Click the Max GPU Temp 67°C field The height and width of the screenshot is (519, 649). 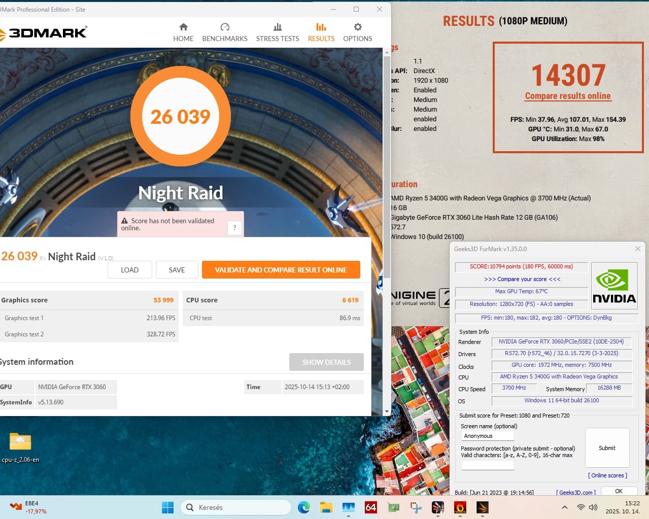tap(521, 292)
